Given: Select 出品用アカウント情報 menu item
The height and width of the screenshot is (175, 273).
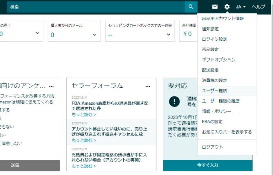Looking at the screenshot, I should pyautogui.click(x=227, y=19).
